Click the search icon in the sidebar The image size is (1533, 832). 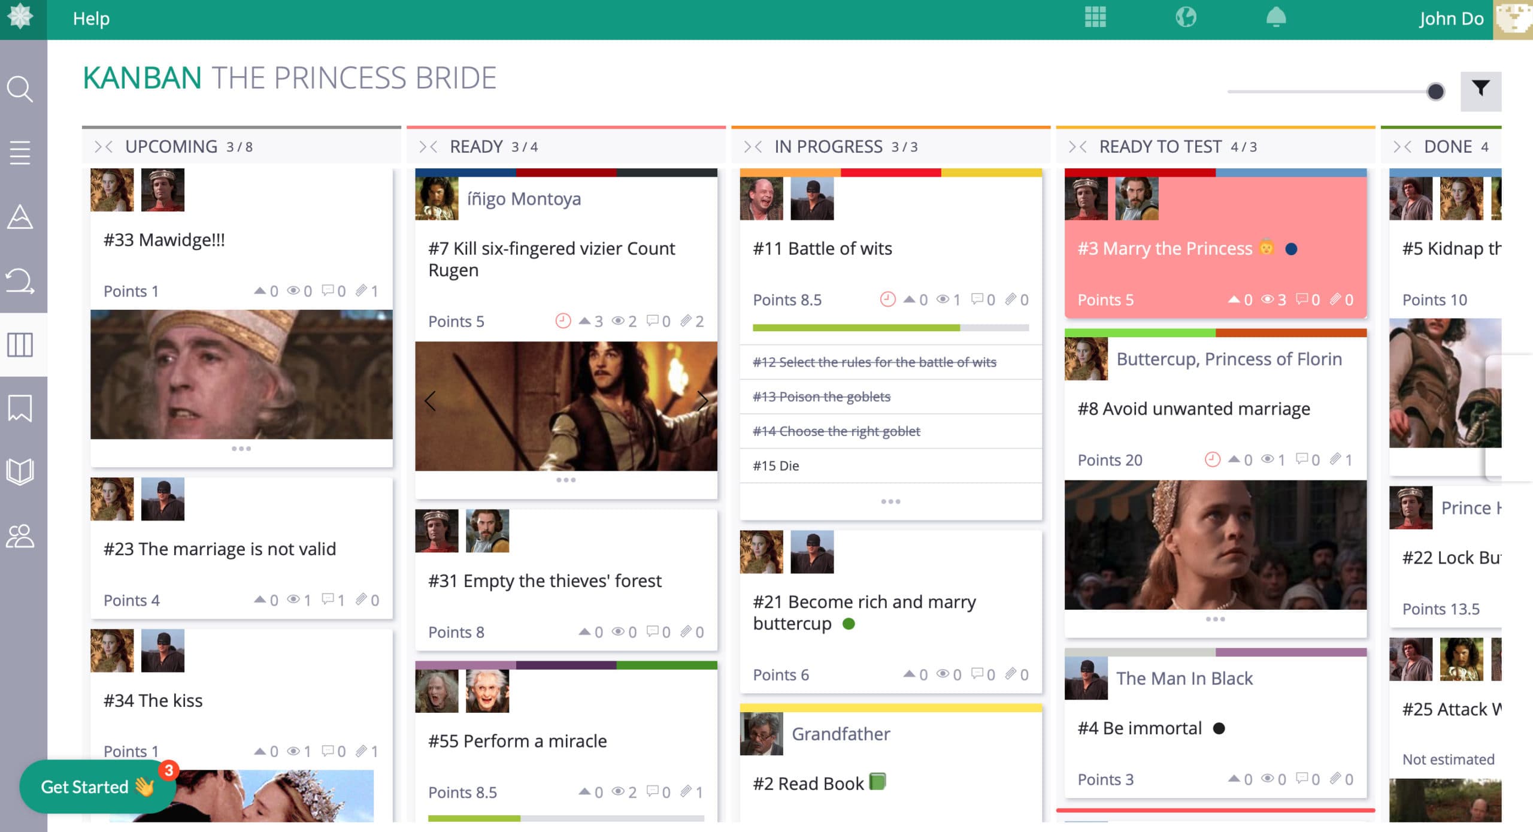[23, 91]
